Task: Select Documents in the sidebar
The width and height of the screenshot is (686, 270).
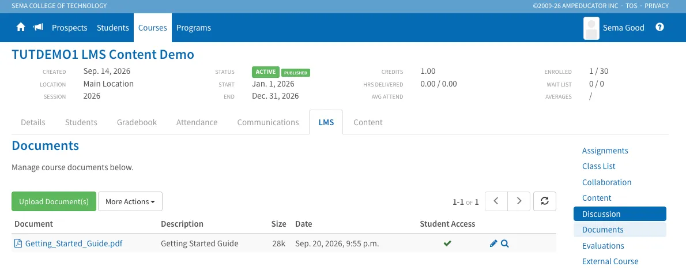Action: [620, 230]
